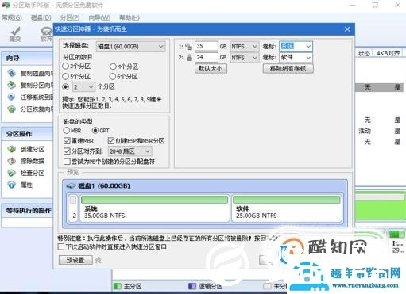The width and height of the screenshot is (406, 294).
Task: Click the 属性 icon in partition operations
Action: click(12, 185)
